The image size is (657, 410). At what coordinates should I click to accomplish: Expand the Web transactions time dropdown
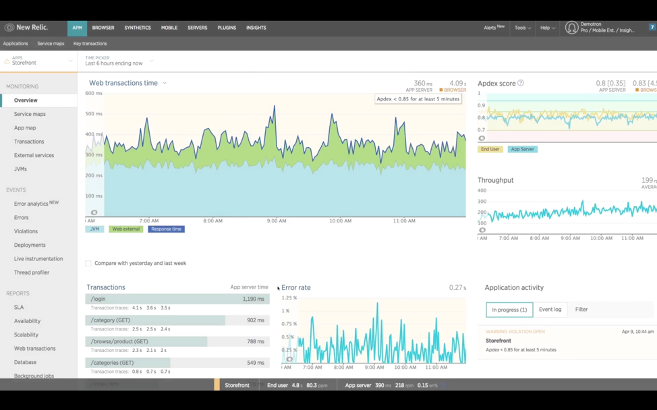165,83
